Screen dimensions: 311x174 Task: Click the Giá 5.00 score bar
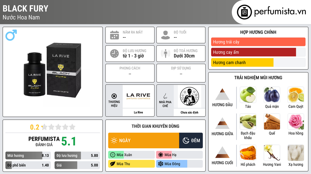click(77, 165)
